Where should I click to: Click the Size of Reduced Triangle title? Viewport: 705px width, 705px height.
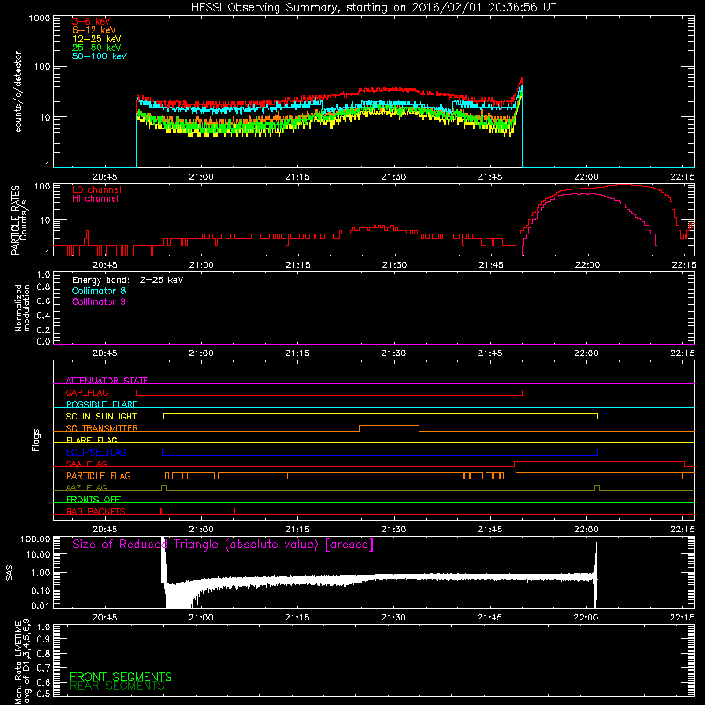(x=223, y=545)
